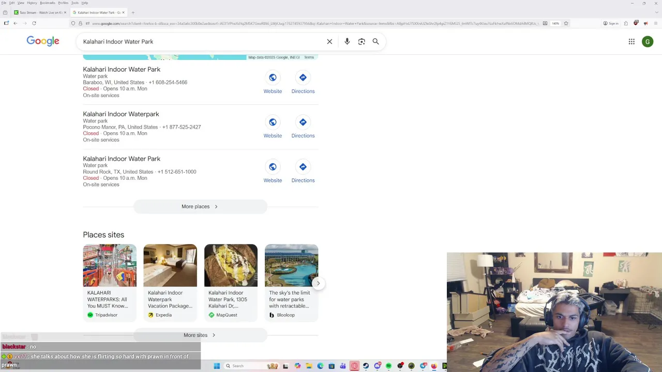662x372 pixels.
Task: Open Spotify from the taskbar
Action: (388, 366)
